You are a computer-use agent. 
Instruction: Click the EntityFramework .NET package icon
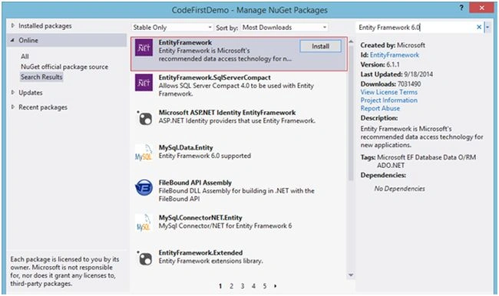pyautogui.click(x=144, y=48)
